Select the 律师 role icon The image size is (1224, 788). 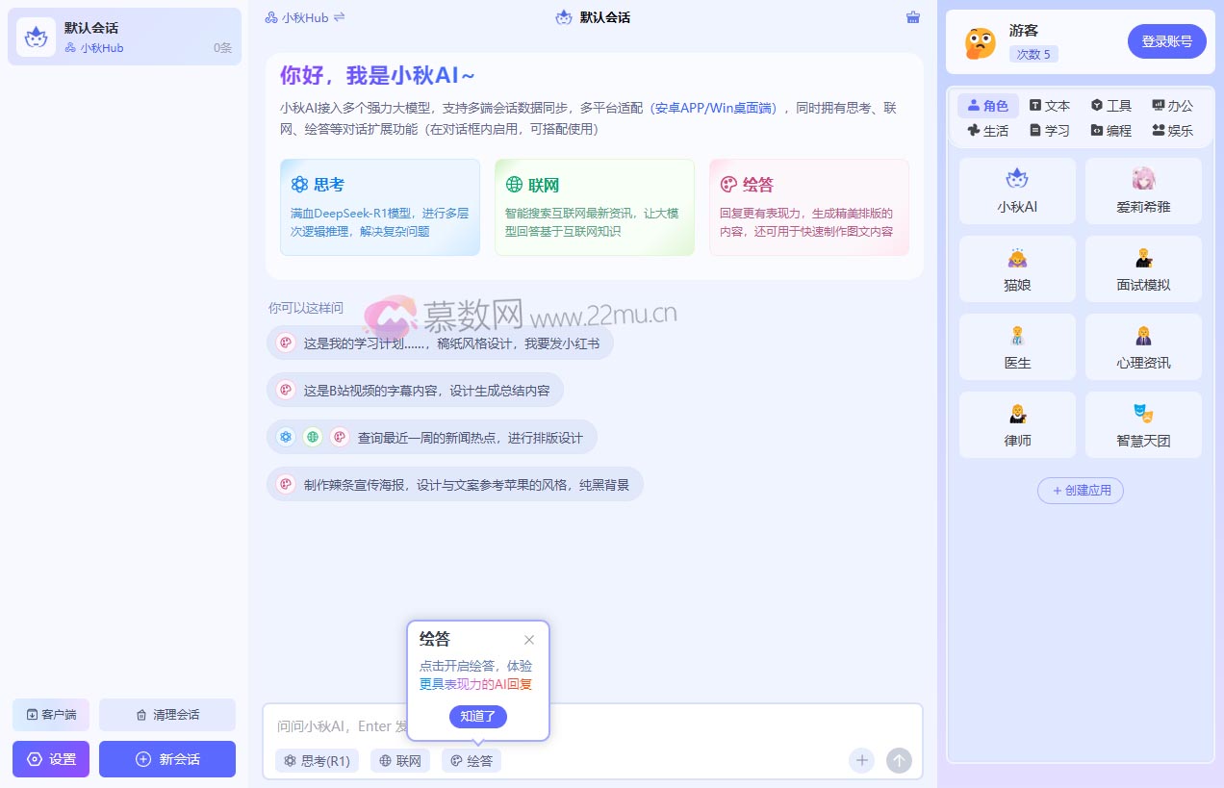pyautogui.click(x=1017, y=424)
